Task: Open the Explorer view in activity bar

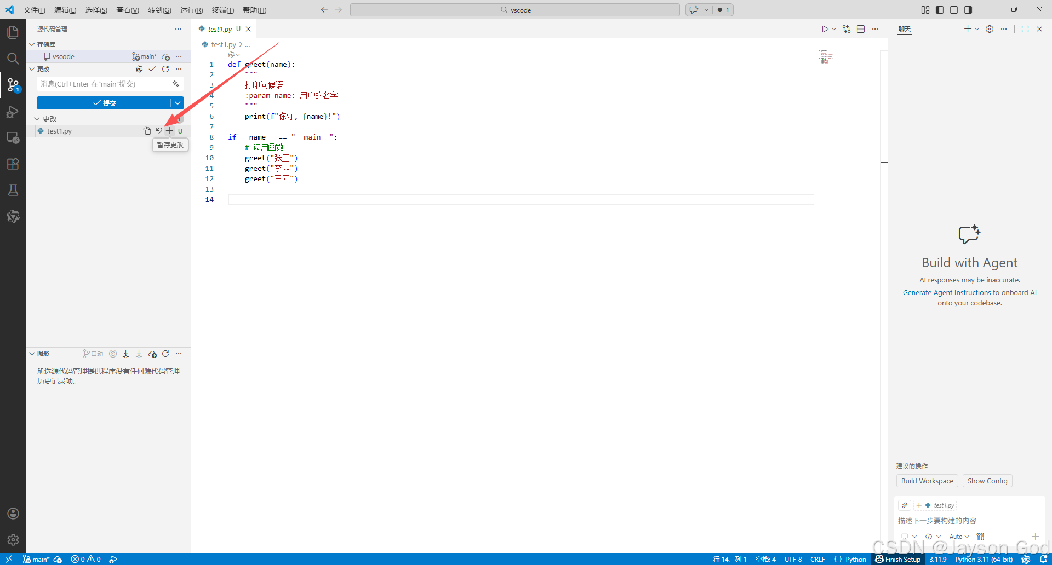Action: tap(13, 32)
